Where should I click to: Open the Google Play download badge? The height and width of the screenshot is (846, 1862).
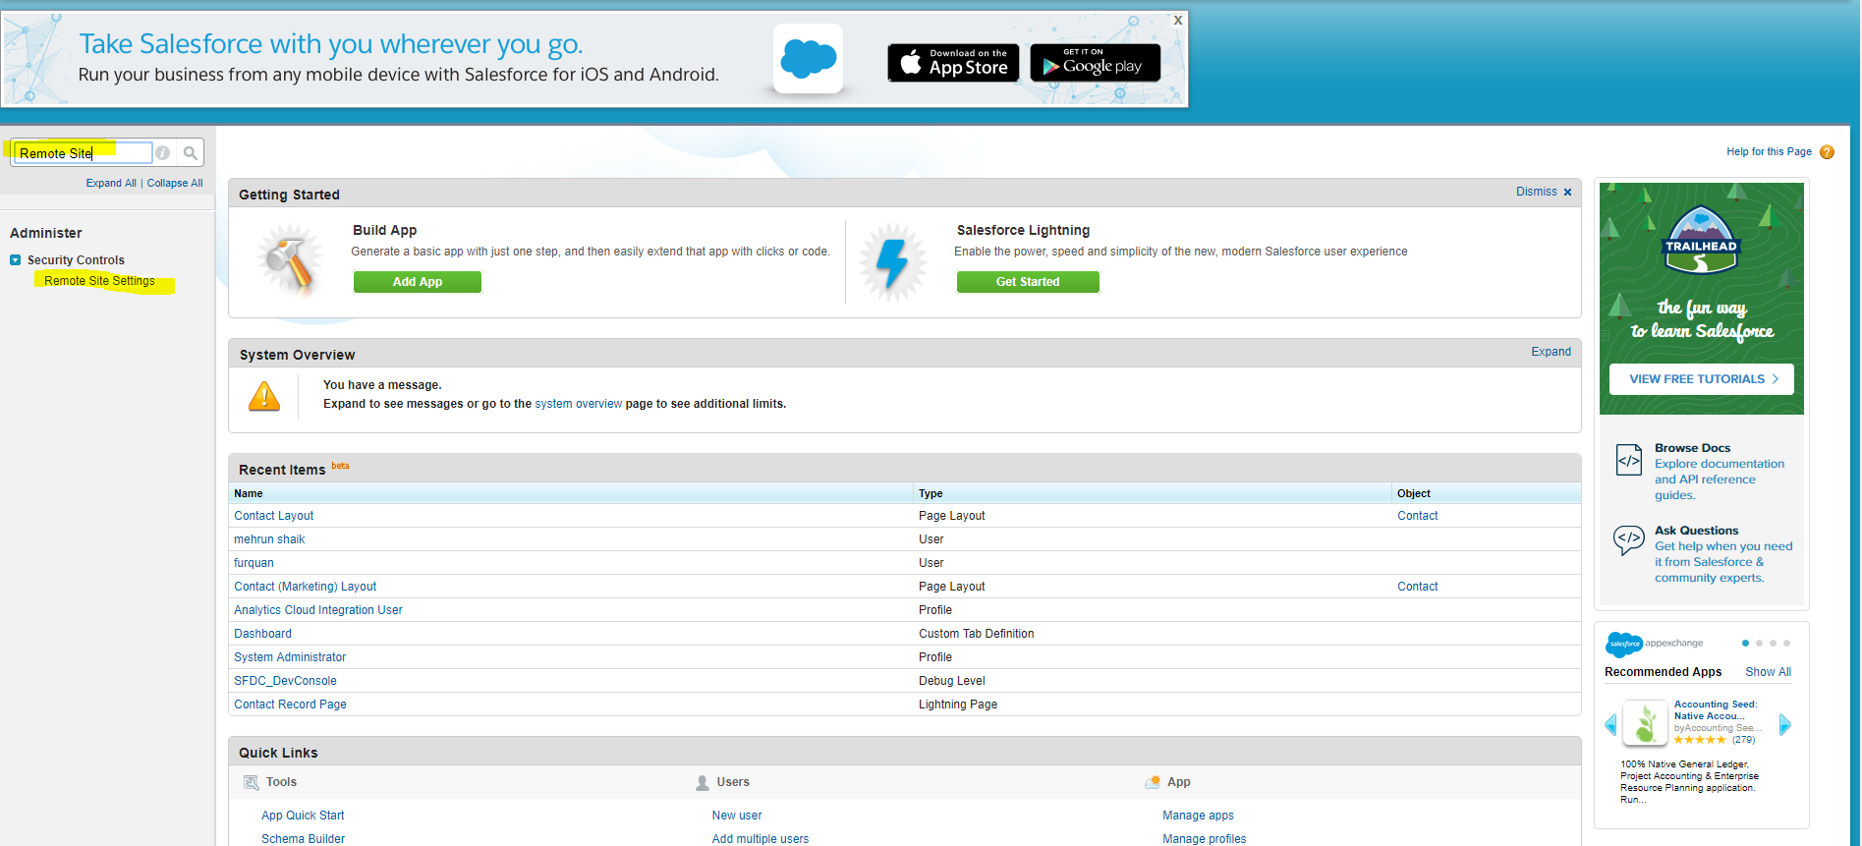[x=1095, y=63]
